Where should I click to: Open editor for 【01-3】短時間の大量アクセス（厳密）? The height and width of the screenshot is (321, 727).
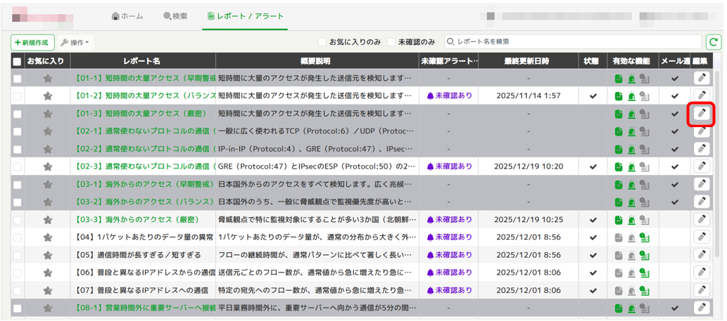(702, 113)
